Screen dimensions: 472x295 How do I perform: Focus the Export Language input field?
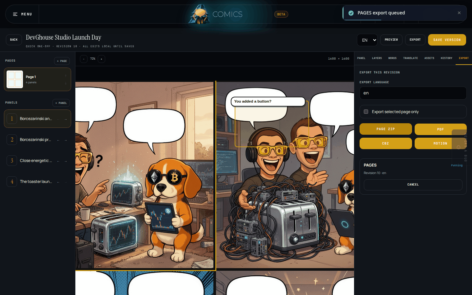pos(413,93)
